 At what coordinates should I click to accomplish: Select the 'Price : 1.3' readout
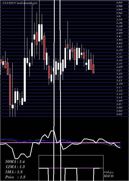(15, 177)
